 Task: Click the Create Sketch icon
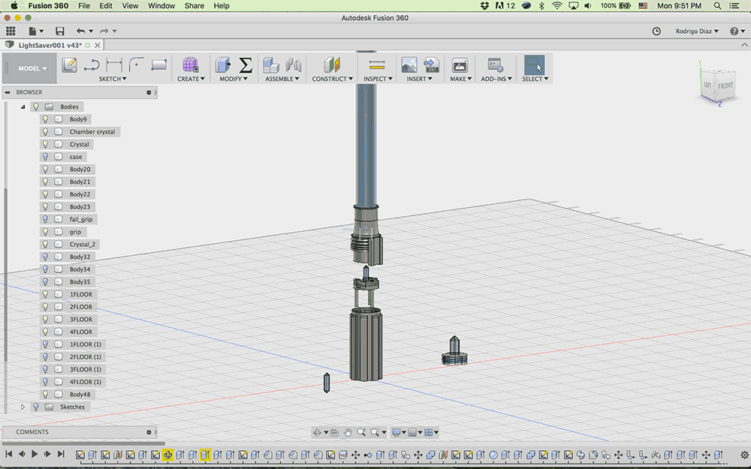click(69, 65)
